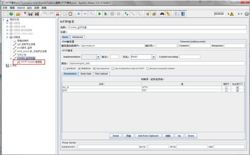Toggle the Use KeepAlive checkbox
This screenshot has height=155, width=250.
(x=95, y=68)
